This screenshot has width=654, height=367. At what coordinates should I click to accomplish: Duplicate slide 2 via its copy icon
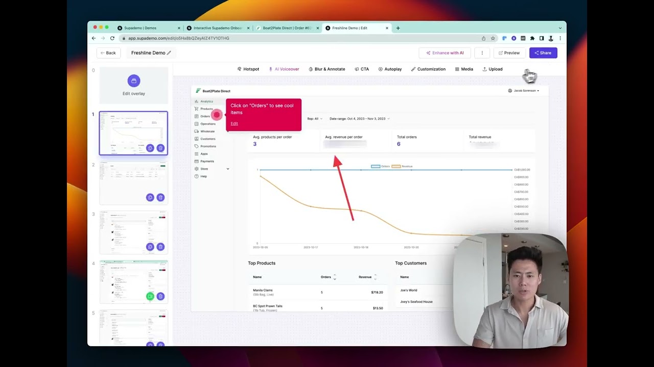click(150, 197)
